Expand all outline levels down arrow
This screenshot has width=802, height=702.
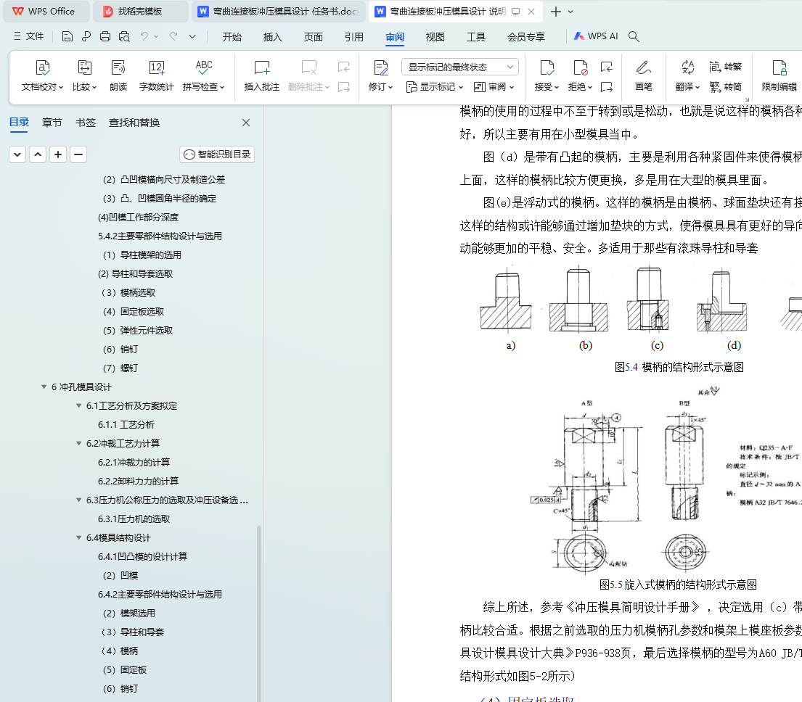[17, 154]
